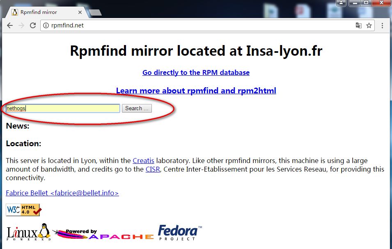Click the W3C HTML 4.0 badge
Image resolution: width=392 pixels, height=249 pixels.
pyautogui.click(x=23, y=210)
